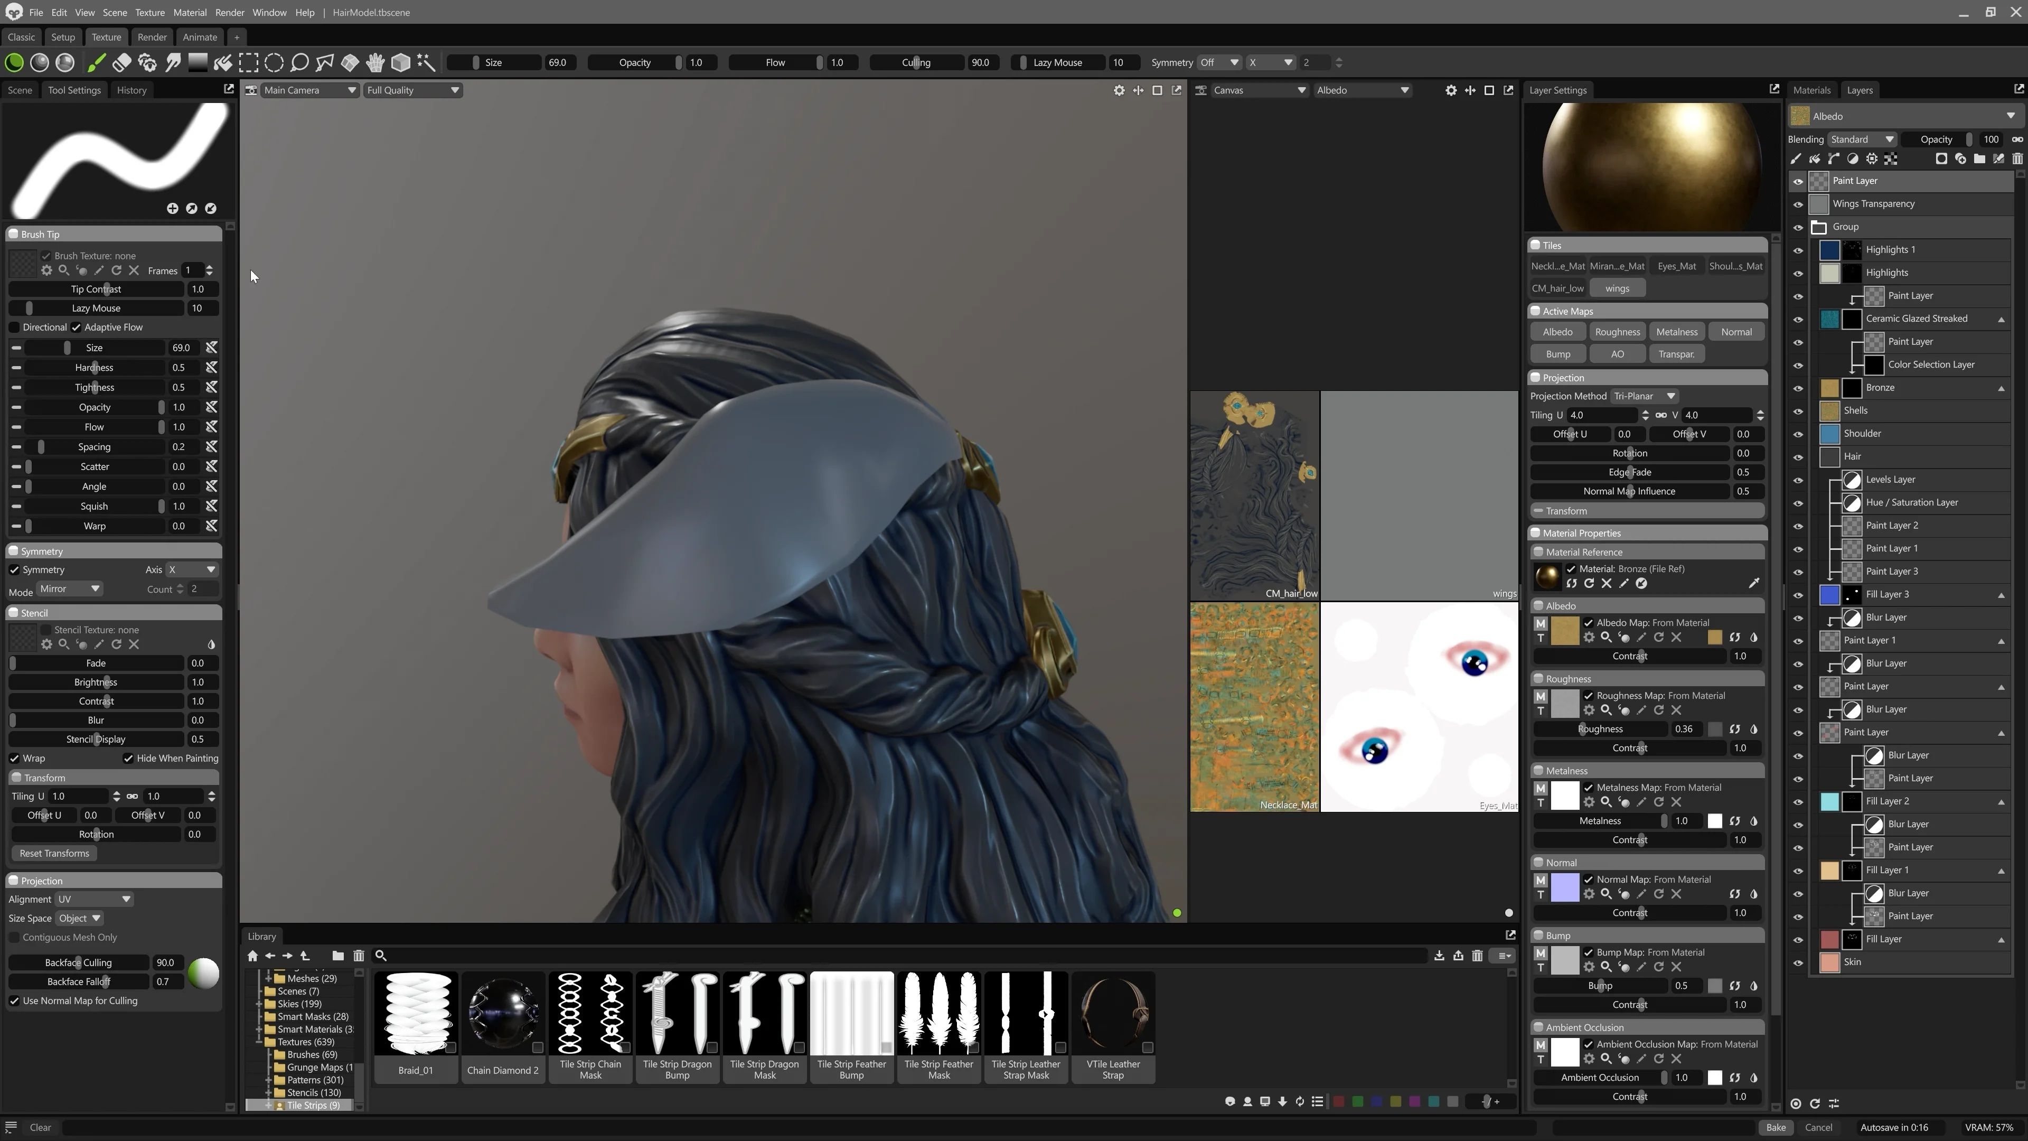Uncheck Hide When Painting option
The width and height of the screenshot is (2028, 1141).
click(129, 759)
